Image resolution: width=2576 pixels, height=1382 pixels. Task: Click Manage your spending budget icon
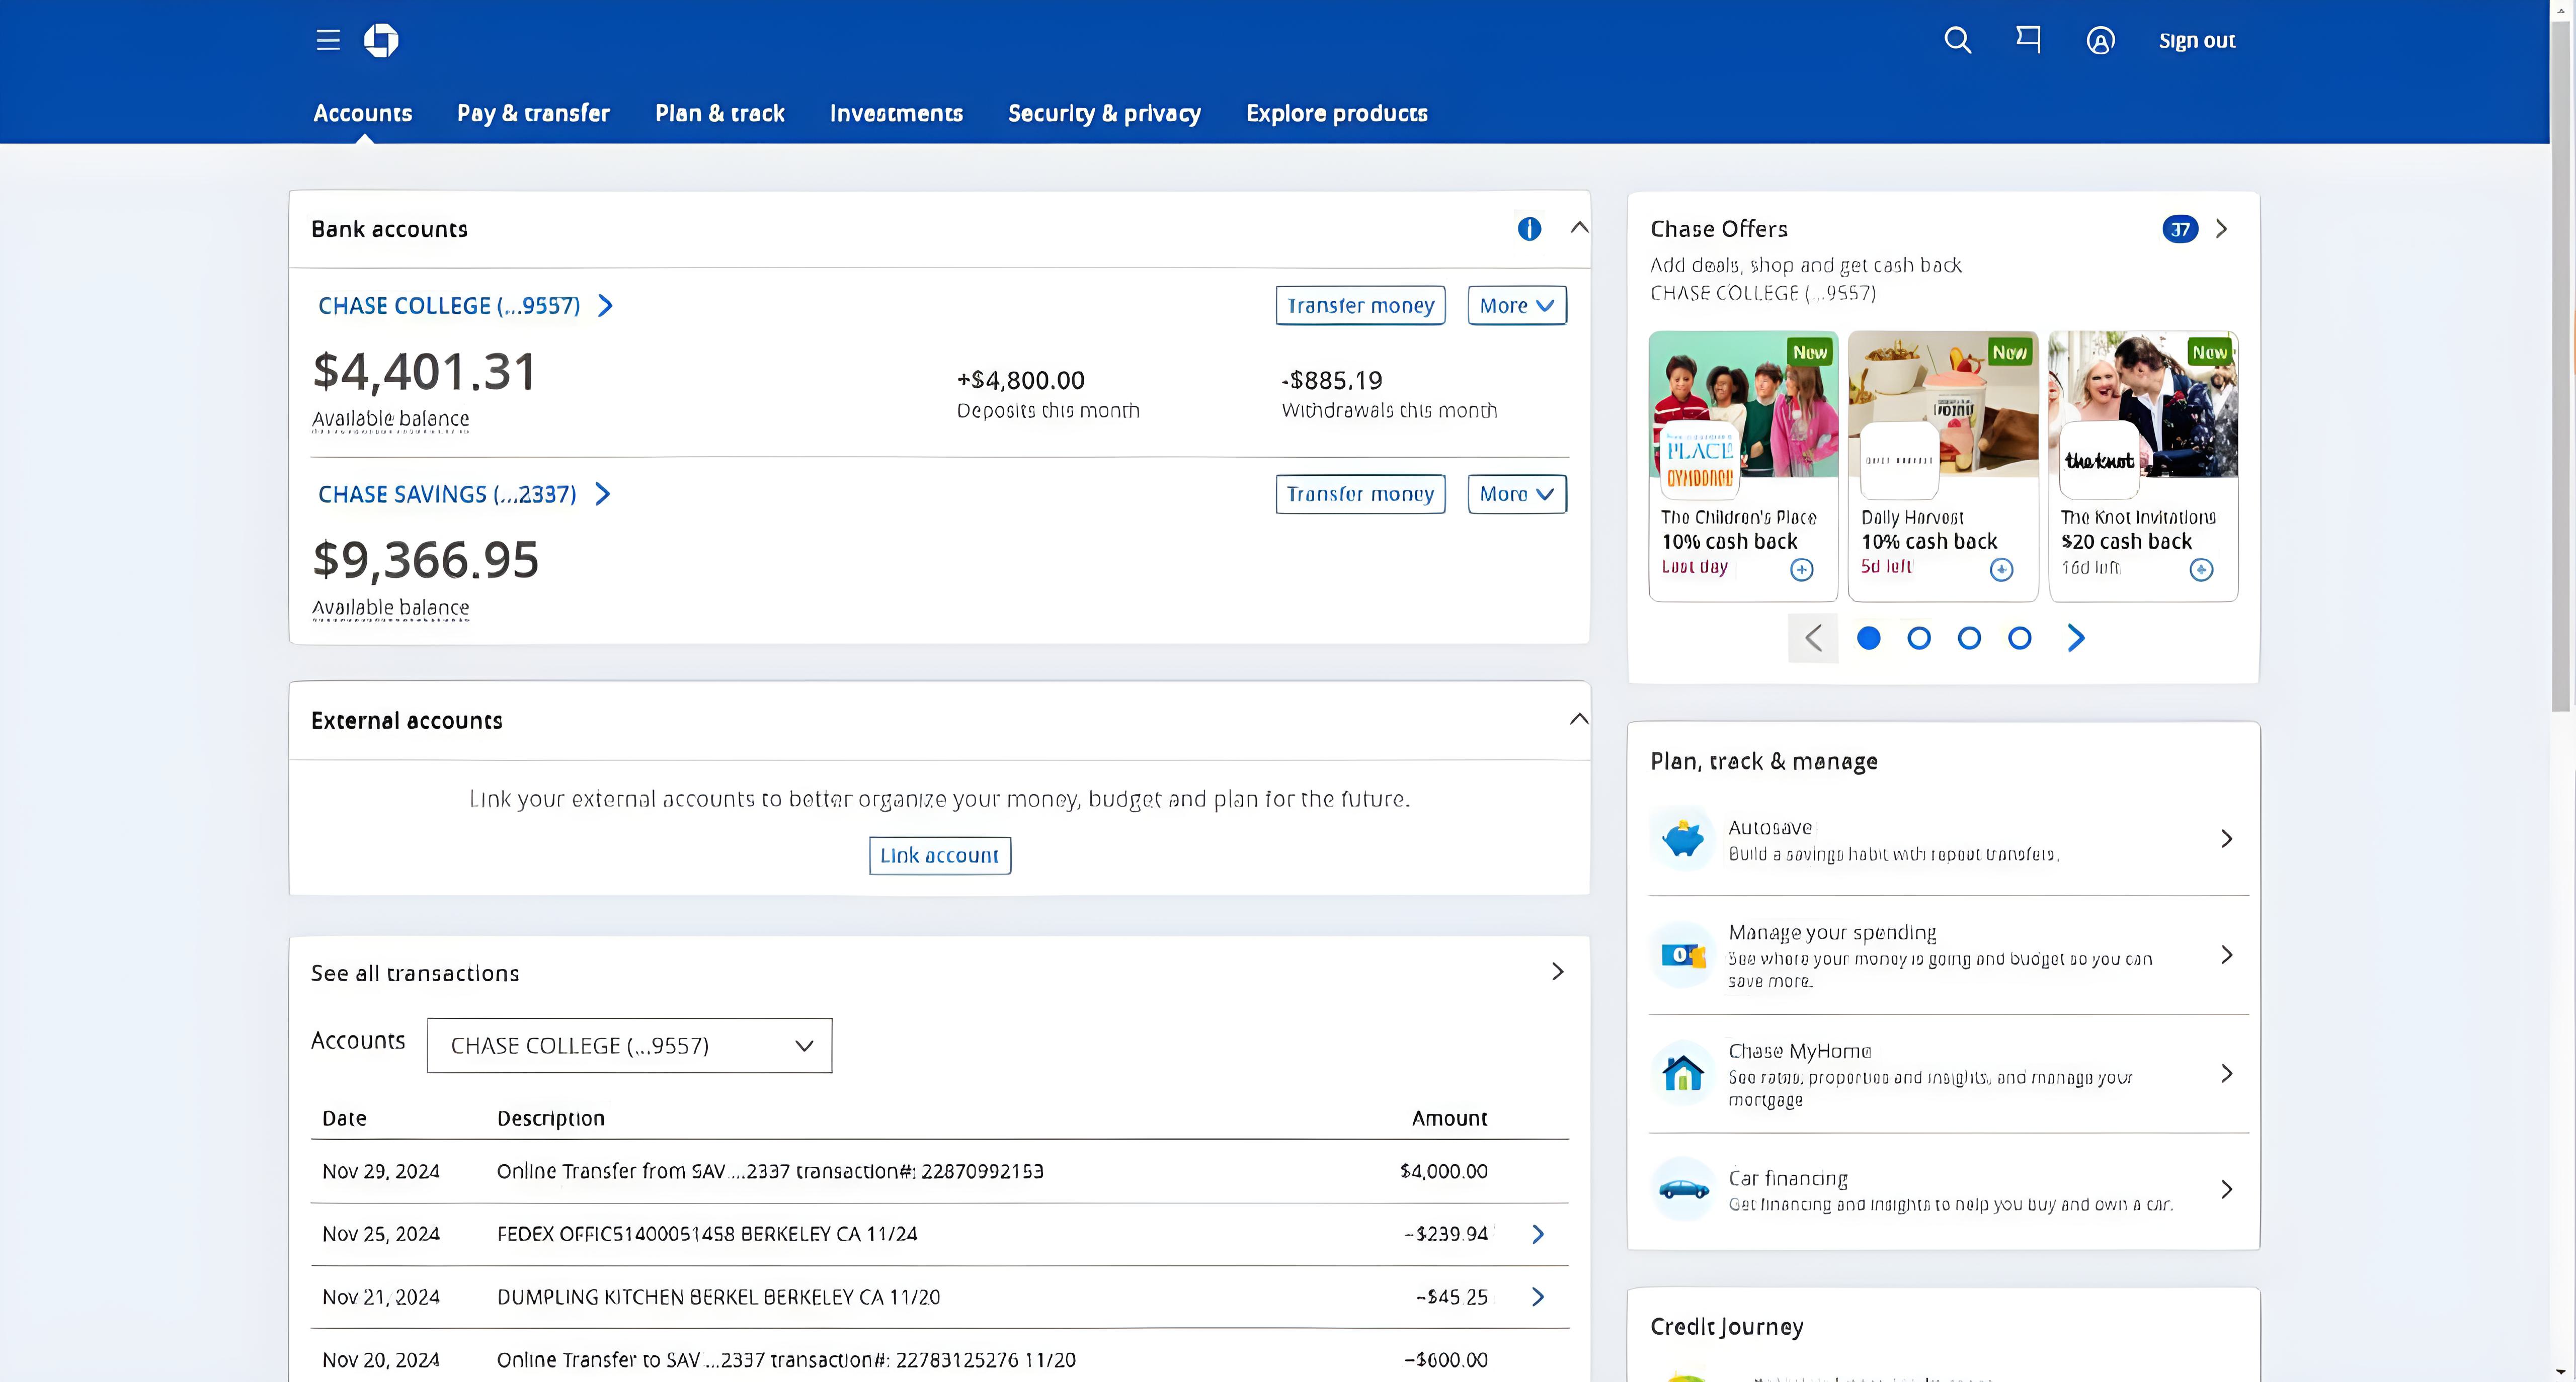tap(1683, 956)
